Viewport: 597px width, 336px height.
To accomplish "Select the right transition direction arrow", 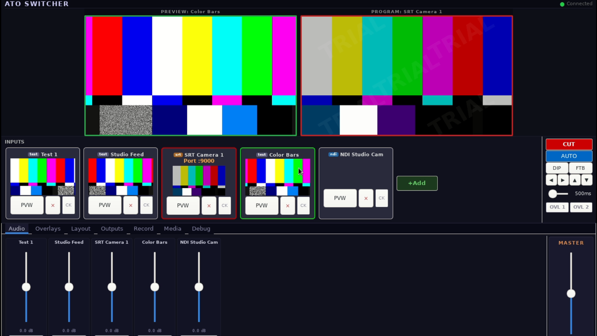I will (x=563, y=180).
